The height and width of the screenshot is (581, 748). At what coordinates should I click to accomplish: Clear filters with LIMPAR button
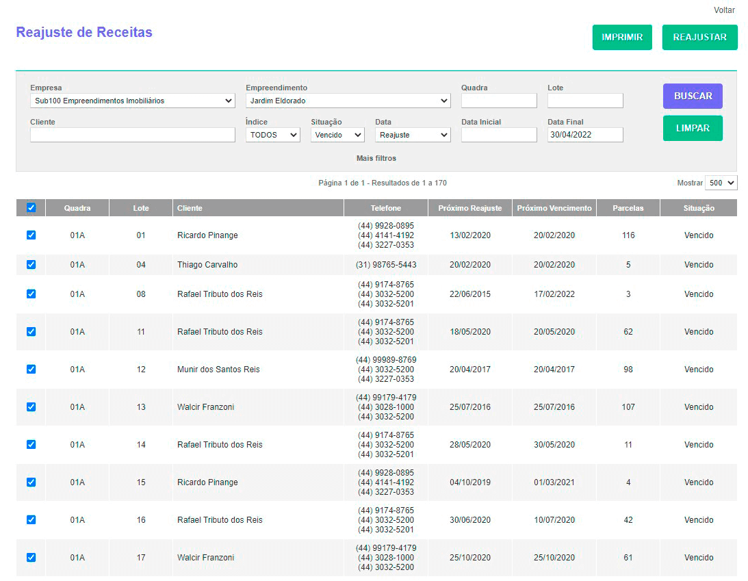pos(692,129)
